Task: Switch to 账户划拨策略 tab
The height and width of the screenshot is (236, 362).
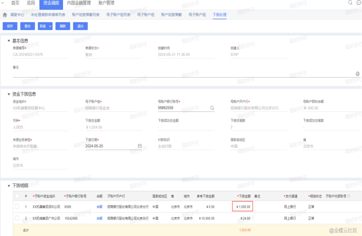Action: point(171,15)
